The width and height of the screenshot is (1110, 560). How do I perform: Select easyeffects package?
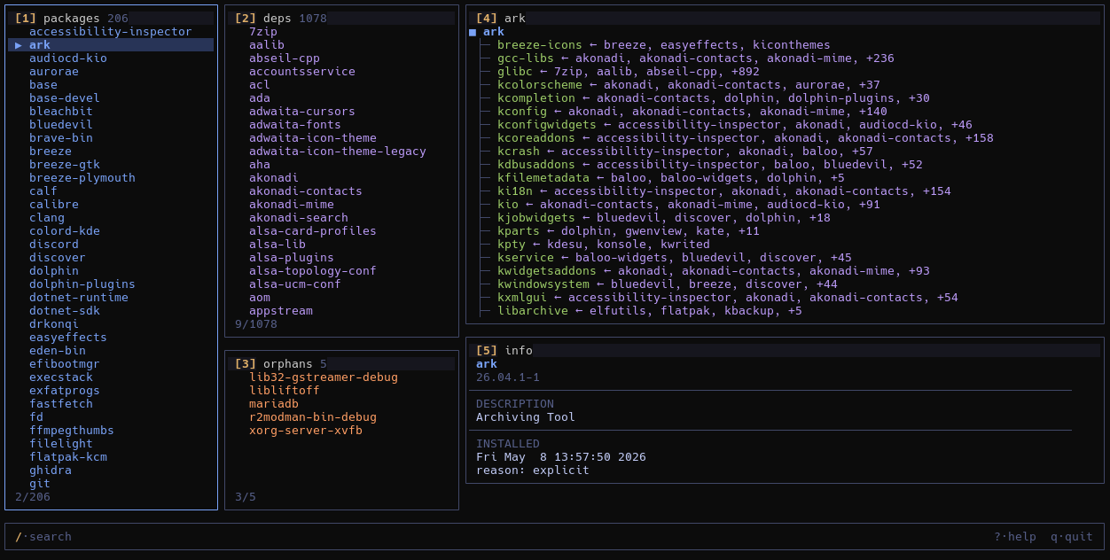[x=68, y=338]
